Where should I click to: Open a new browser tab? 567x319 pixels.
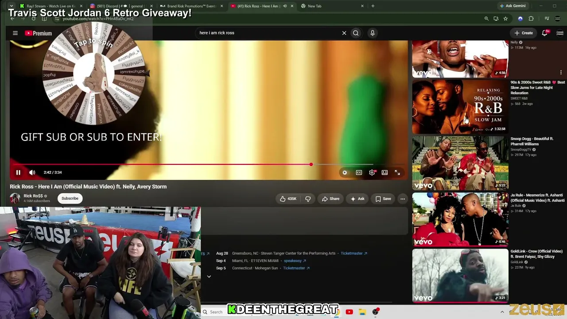point(373,6)
